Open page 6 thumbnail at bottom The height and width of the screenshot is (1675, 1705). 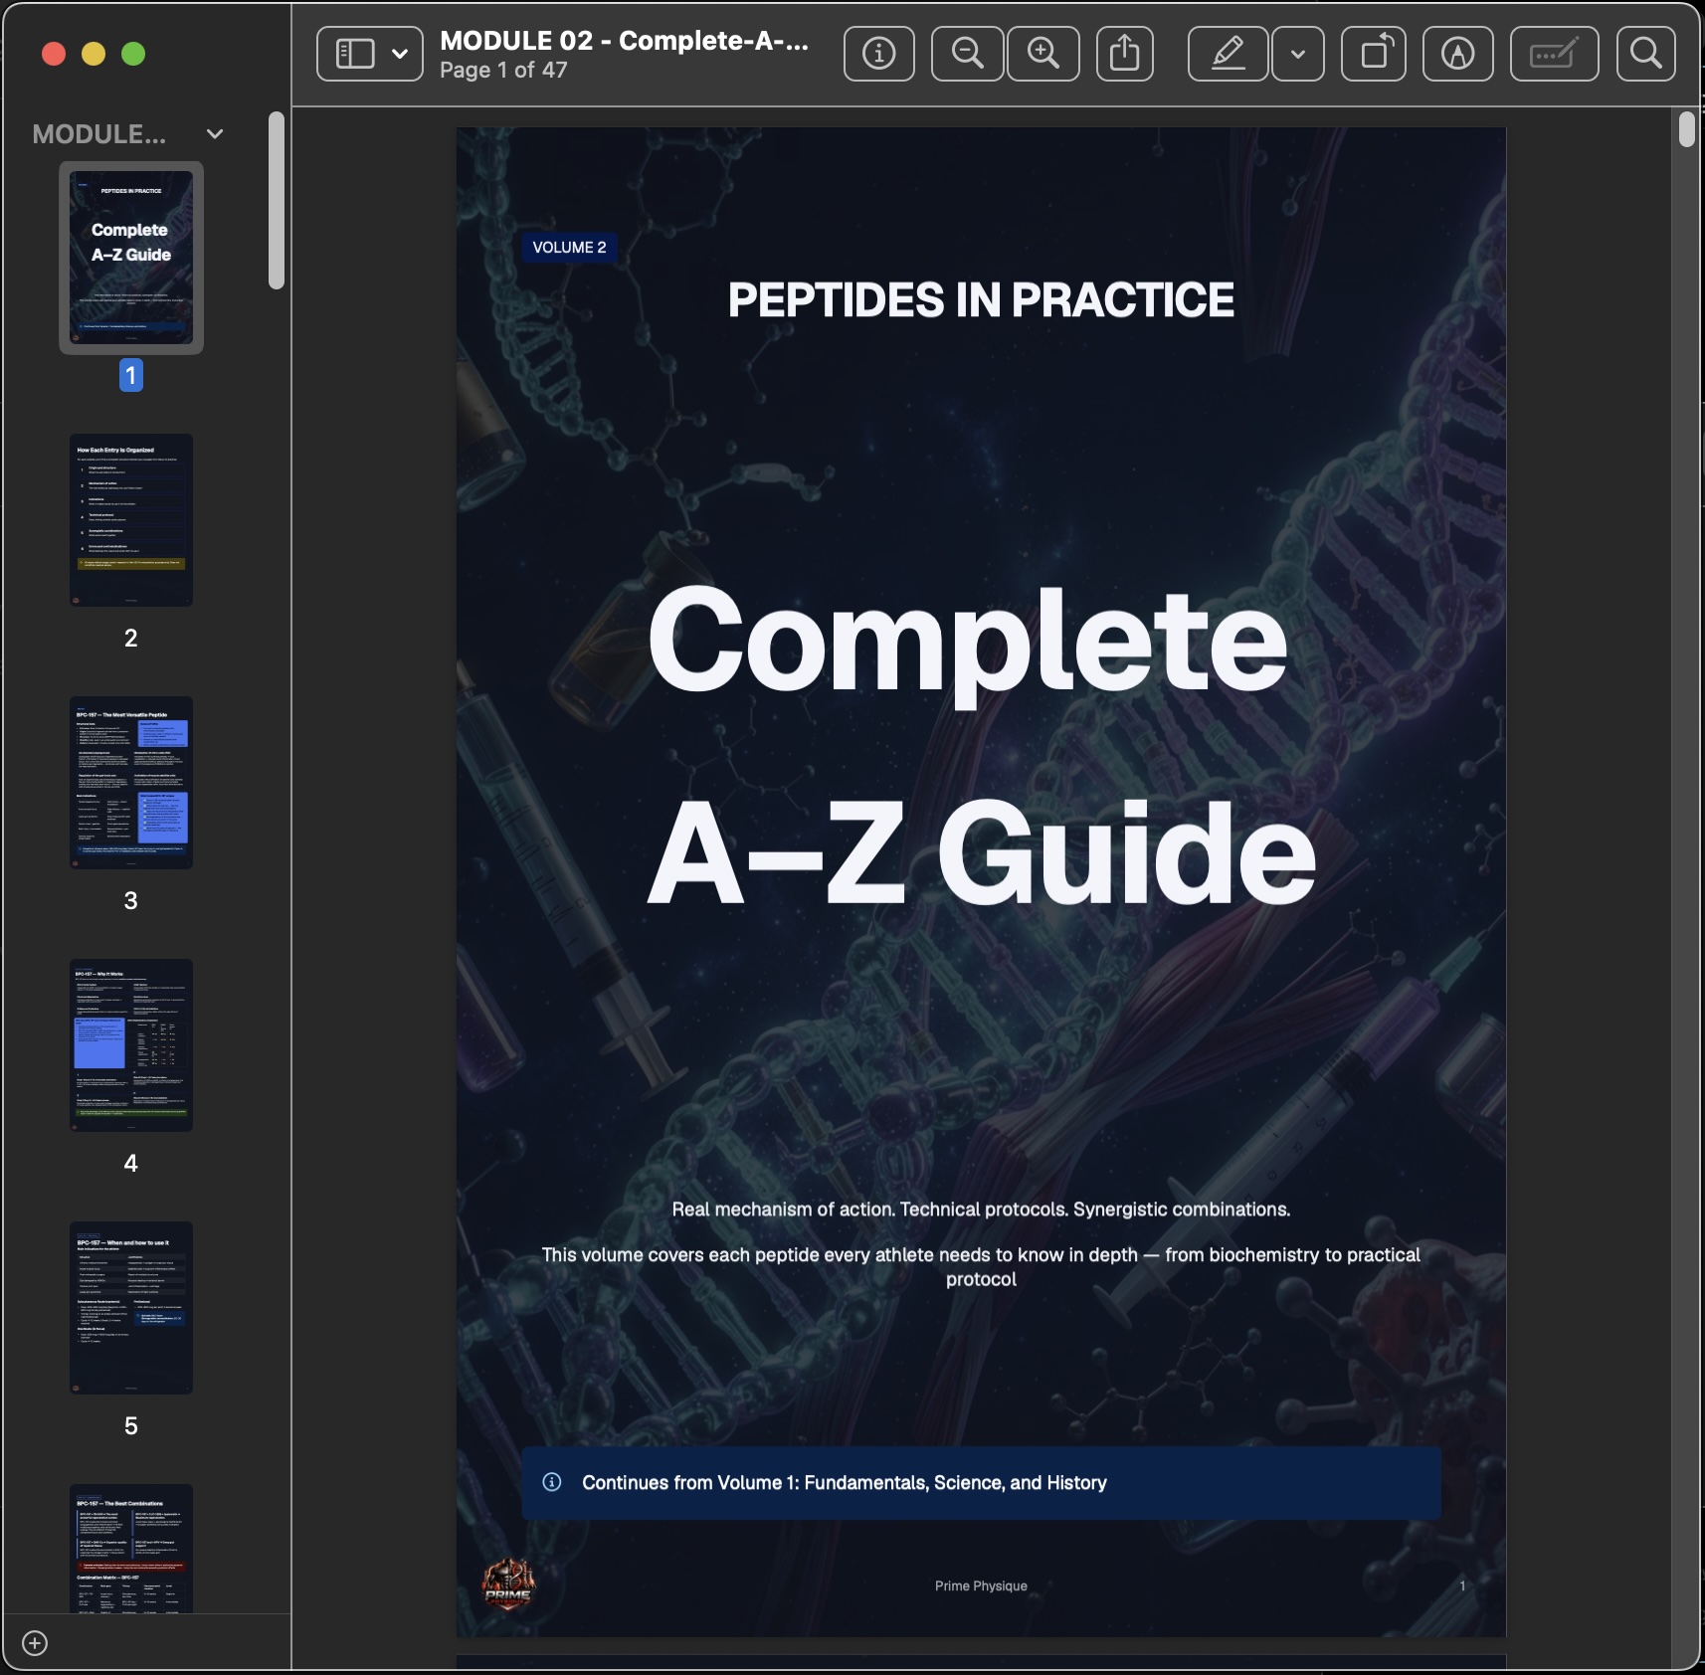[131, 1548]
